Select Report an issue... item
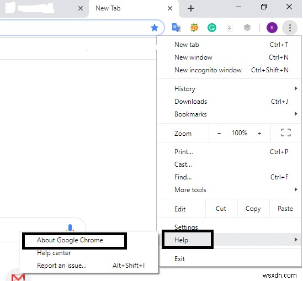 click(x=88, y=266)
